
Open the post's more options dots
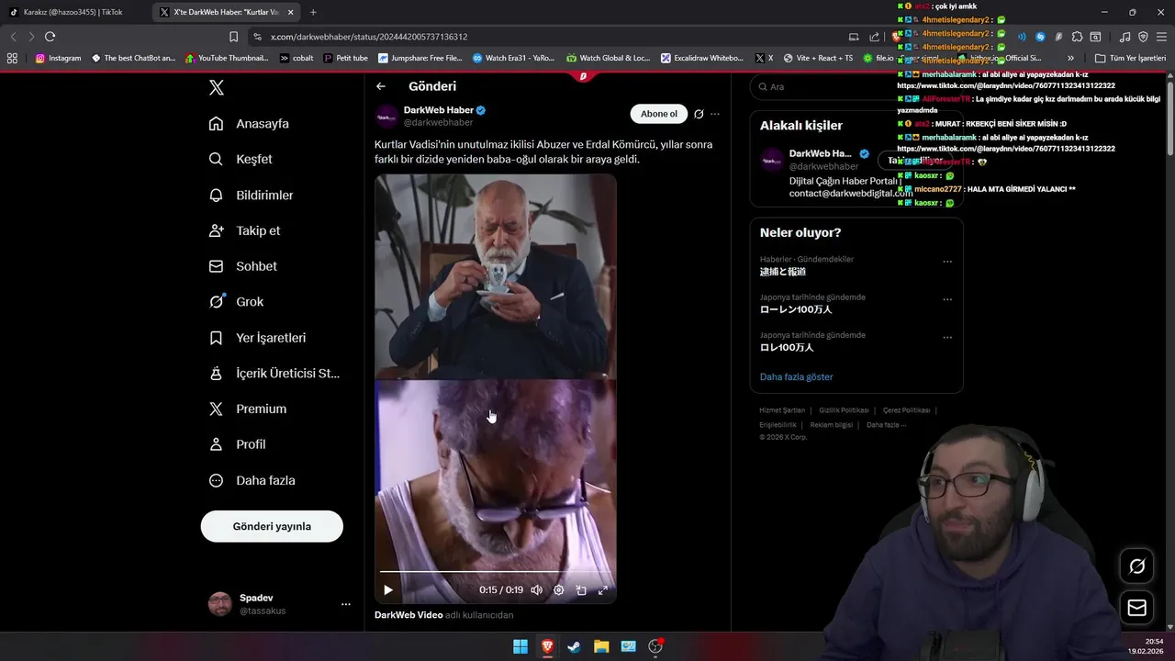point(715,114)
